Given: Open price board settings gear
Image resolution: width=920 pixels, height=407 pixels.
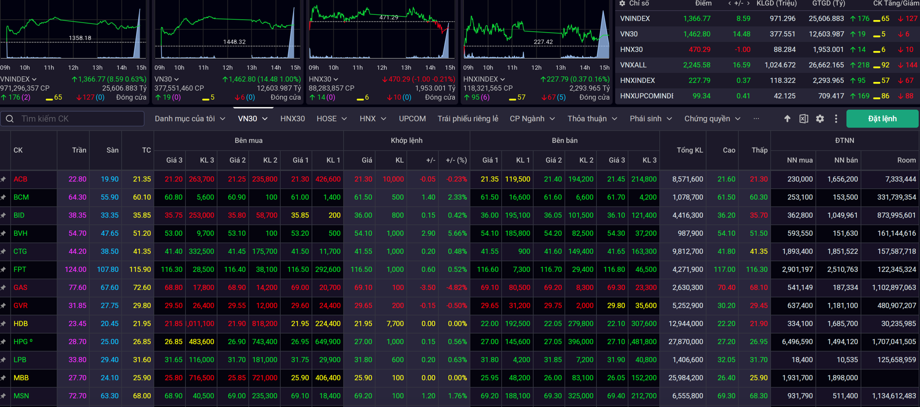Looking at the screenshot, I should 820,118.
